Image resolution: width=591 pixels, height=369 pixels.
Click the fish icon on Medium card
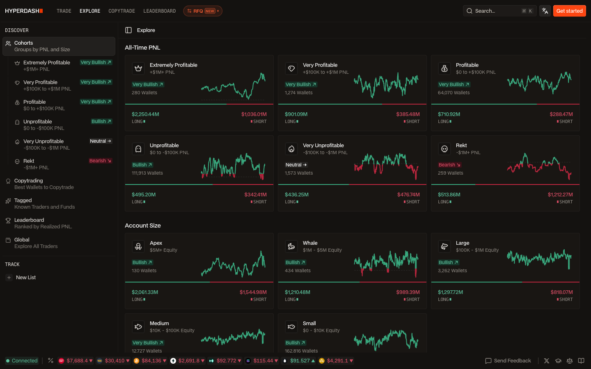coord(138,327)
